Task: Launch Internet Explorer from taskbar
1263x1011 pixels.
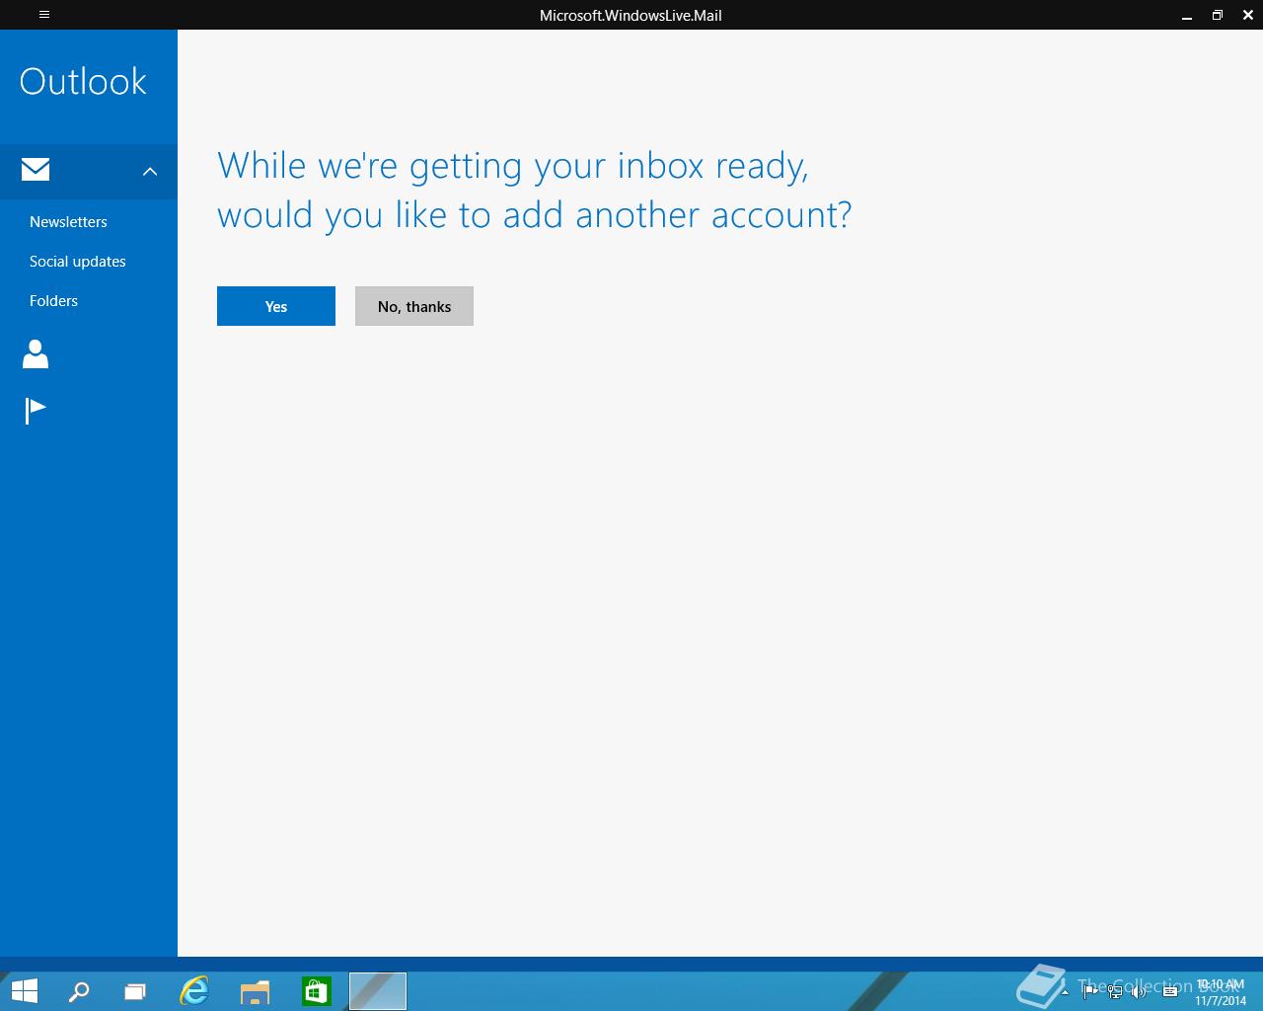Action: pyautogui.click(x=194, y=991)
